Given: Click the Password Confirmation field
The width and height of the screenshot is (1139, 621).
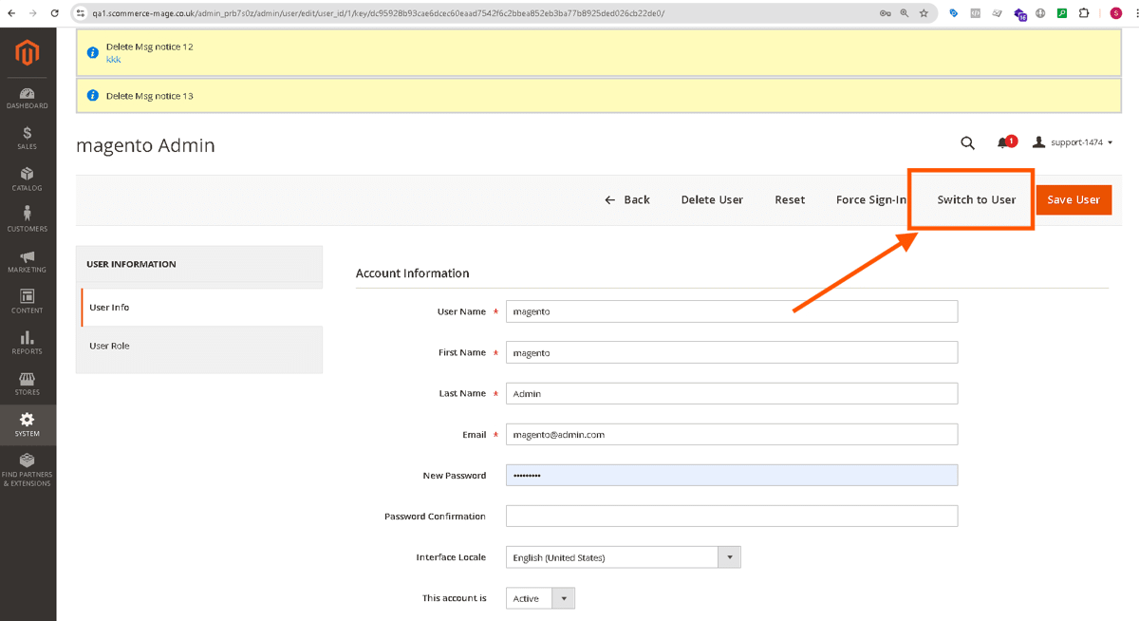Looking at the screenshot, I should point(731,517).
